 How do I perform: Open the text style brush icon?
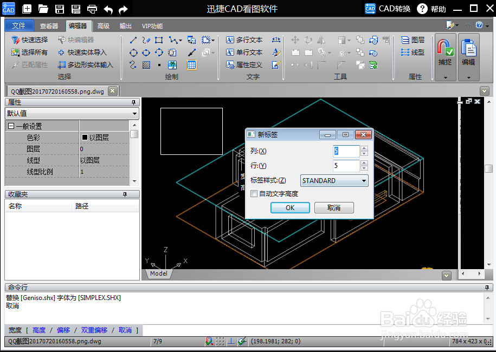[x=276, y=53]
